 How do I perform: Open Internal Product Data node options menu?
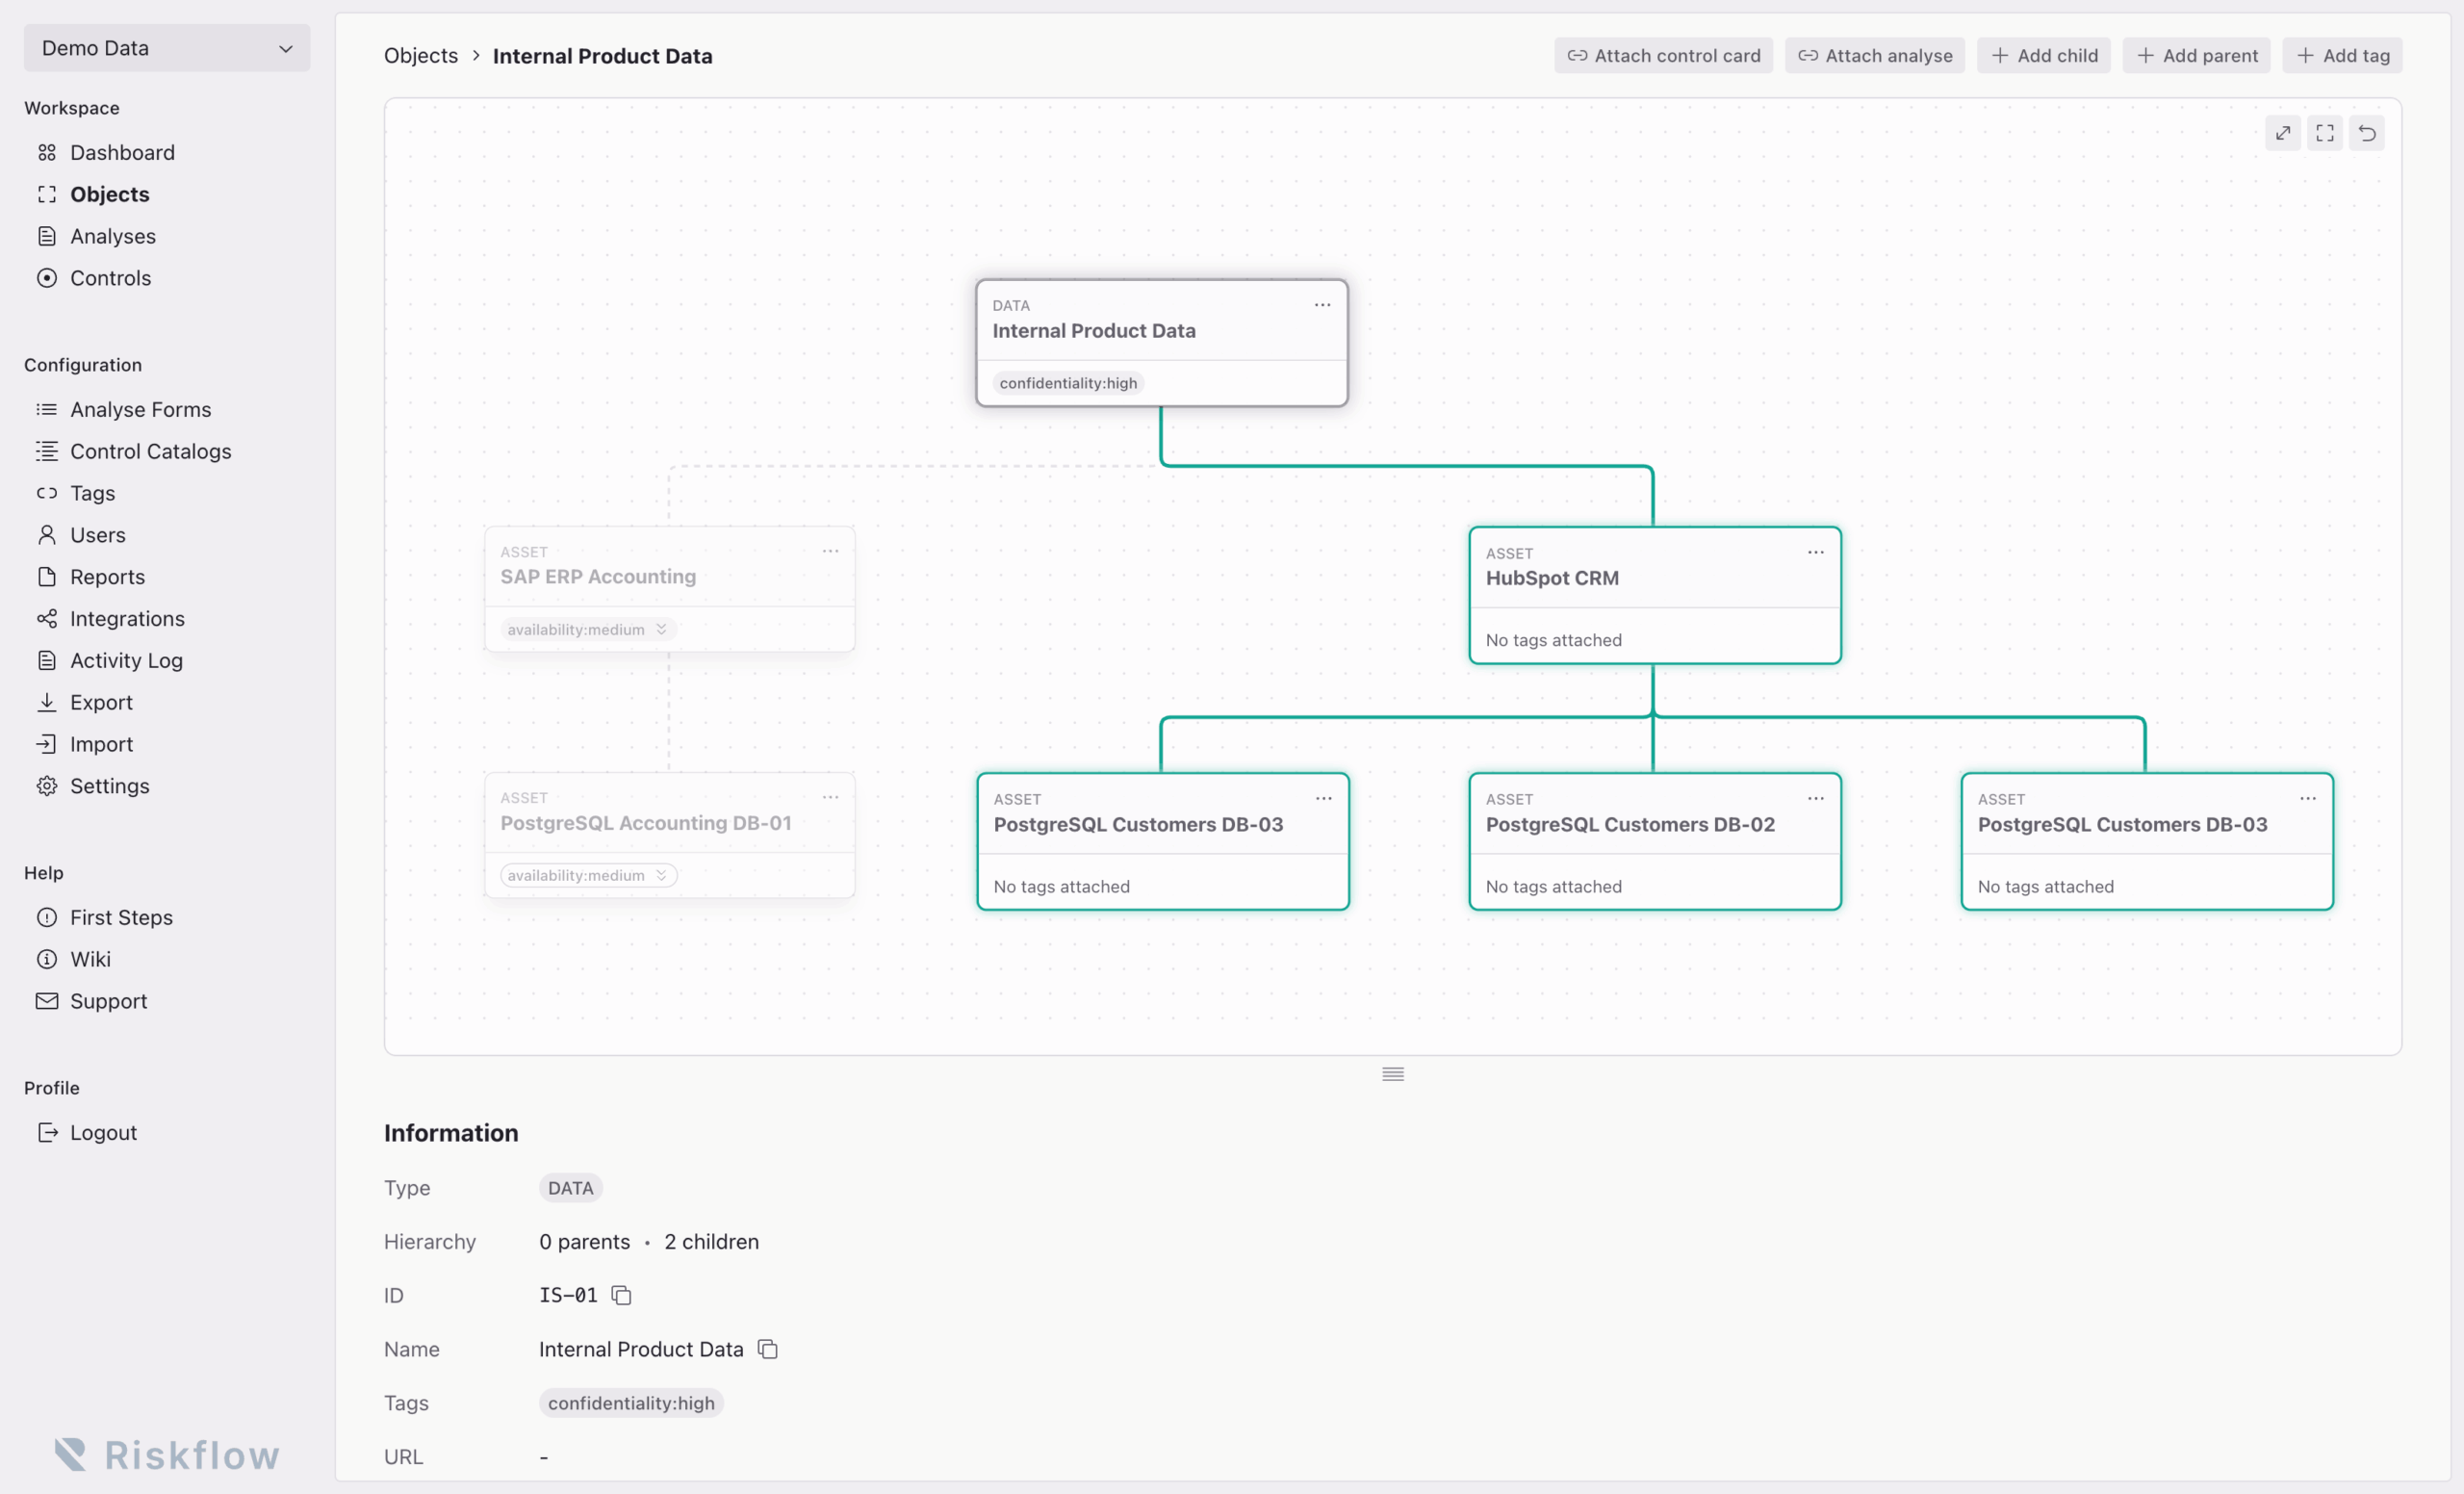[1322, 305]
